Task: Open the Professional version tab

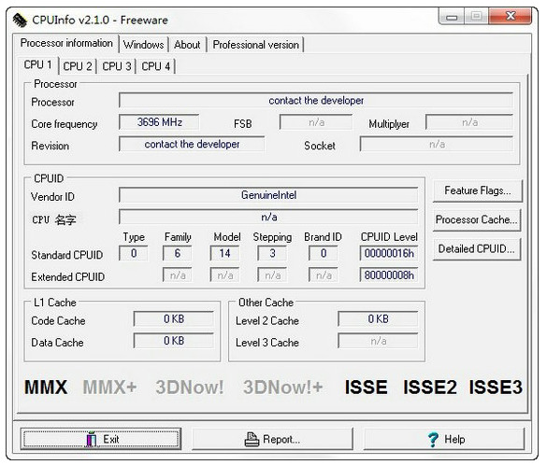Action: tap(255, 45)
